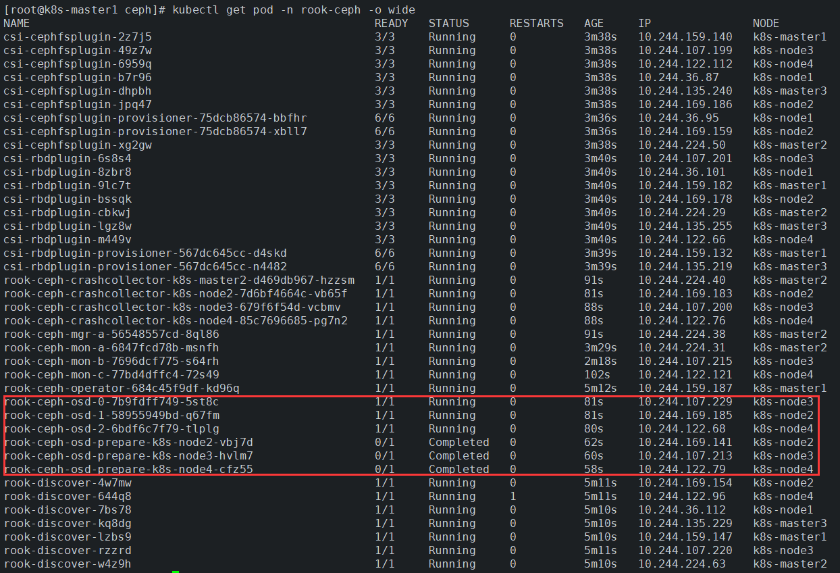Click the green terminal cursor
The width and height of the screenshot is (840, 573).
click(x=176, y=572)
